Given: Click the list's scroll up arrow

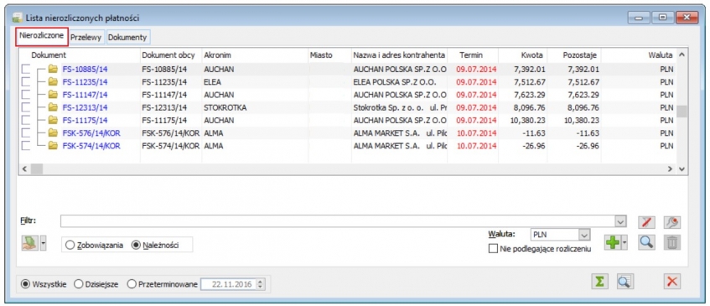Looking at the screenshot, I should tap(682, 55).
